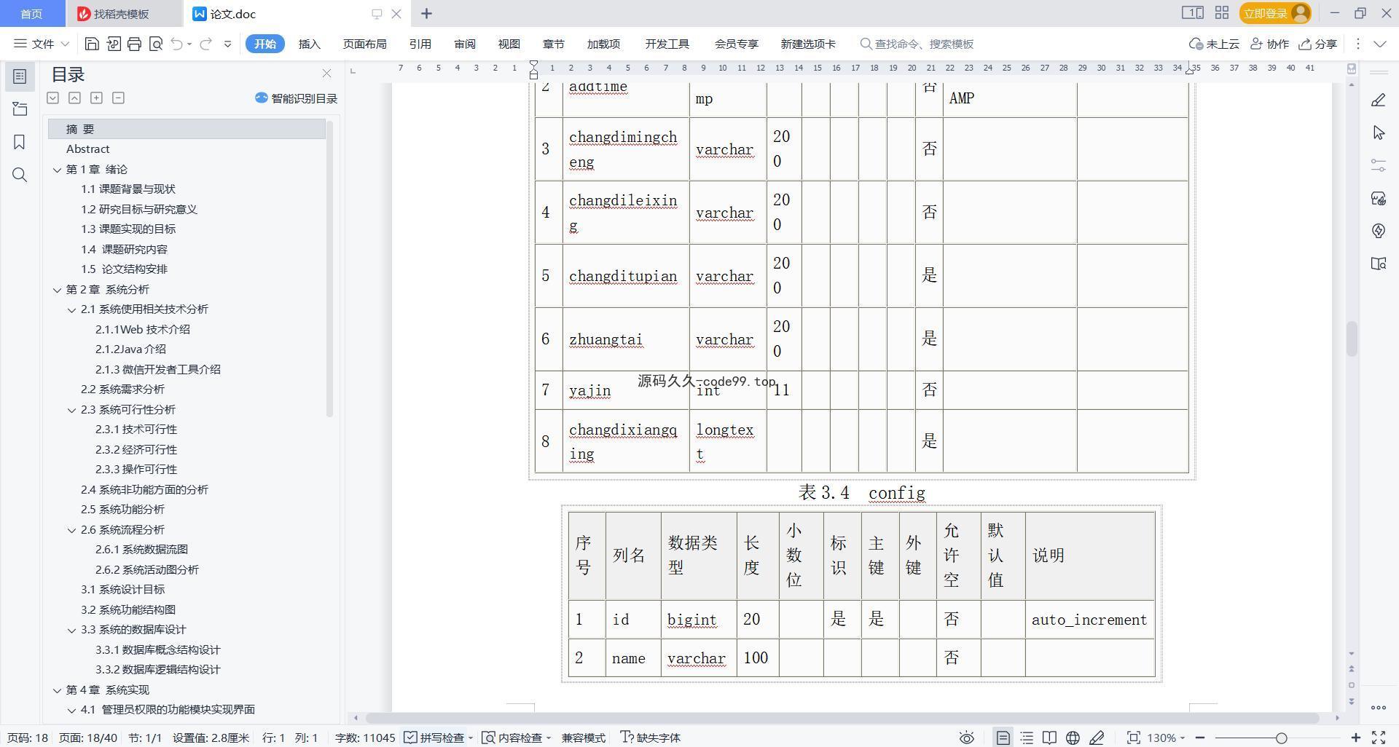Viewport: 1399px width, 747px height.
Task: Open the 引用 ribbon tab
Action: coord(420,44)
